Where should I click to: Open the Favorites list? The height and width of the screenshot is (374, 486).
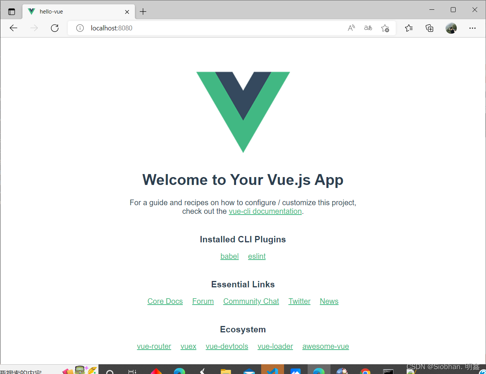tap(409, 28)
